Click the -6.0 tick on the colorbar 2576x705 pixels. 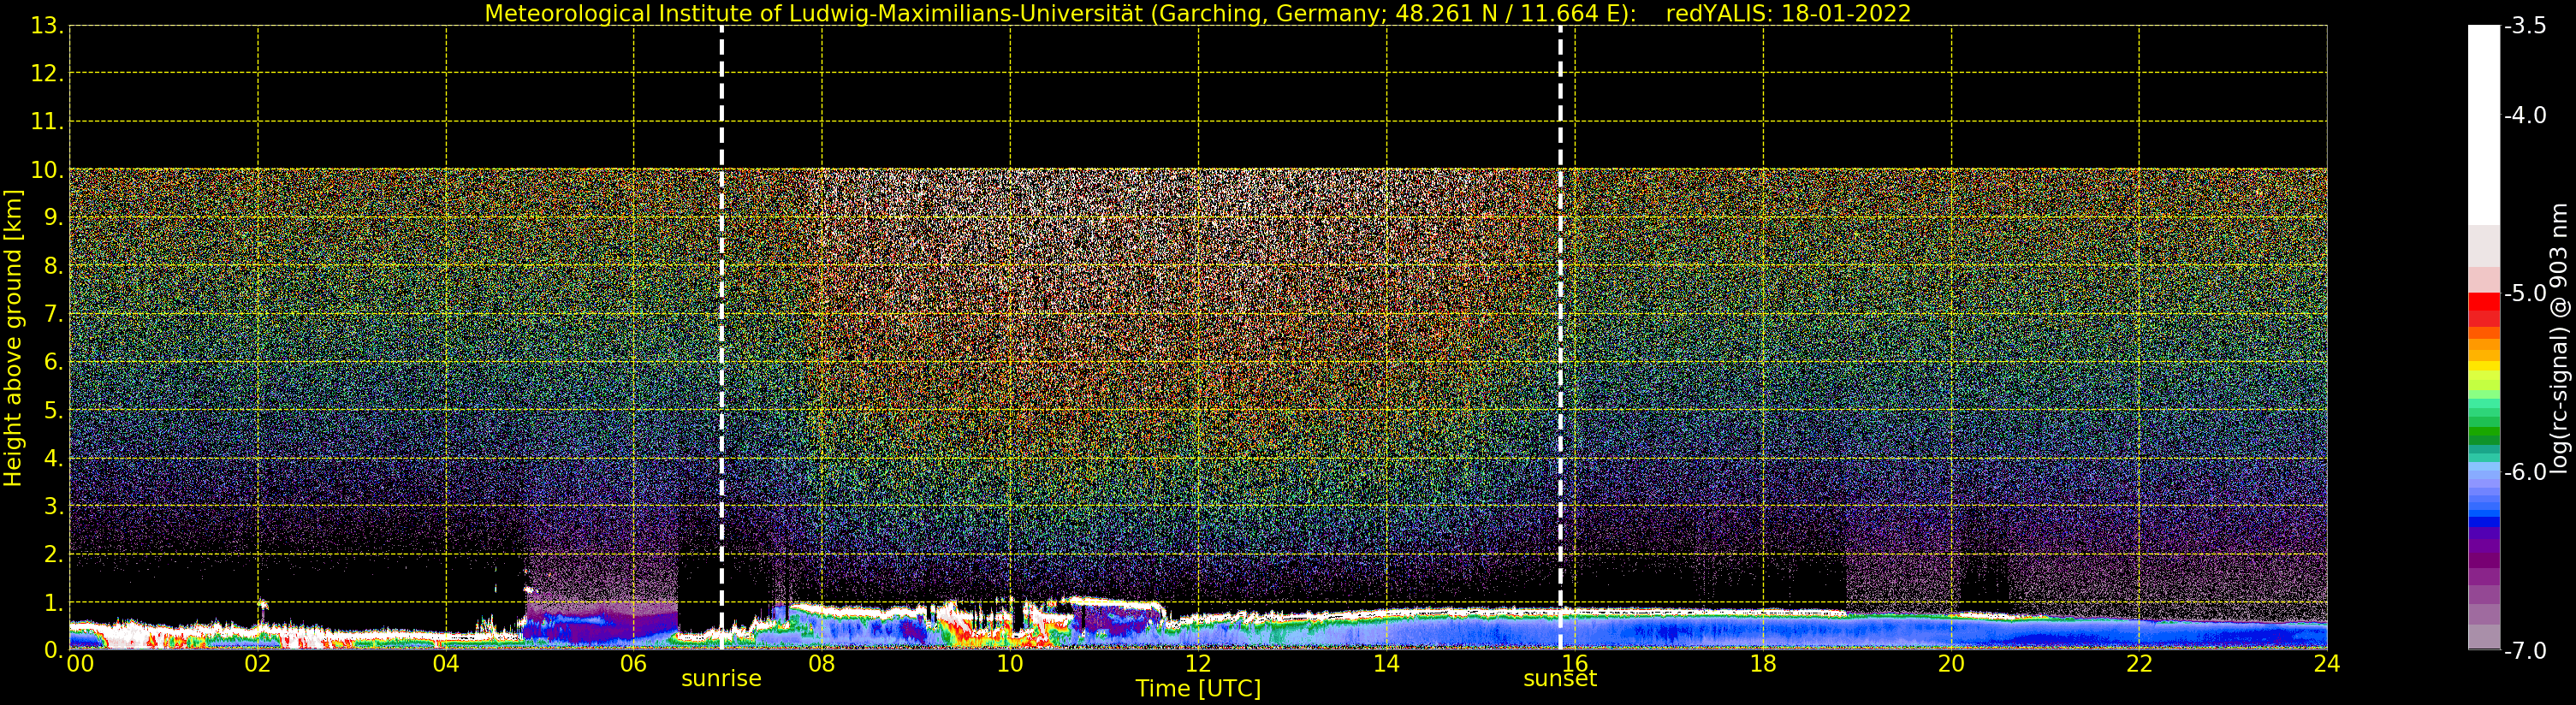click(x=2525, y=471)
